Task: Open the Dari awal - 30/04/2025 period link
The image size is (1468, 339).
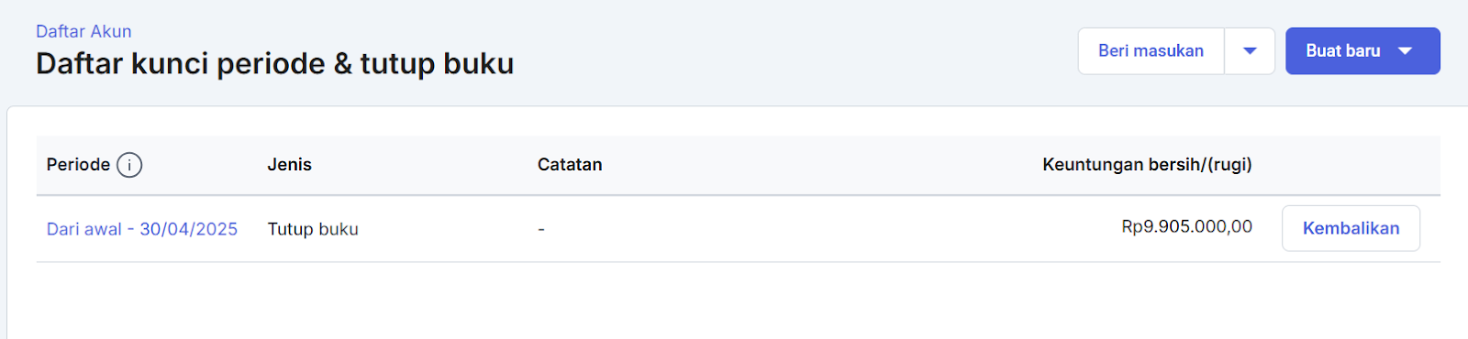Action: (x=142, y=229)
